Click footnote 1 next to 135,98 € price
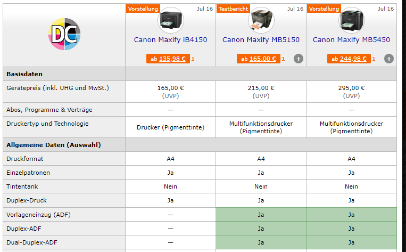Screen dimensions: 406x252 [x=193, y=59]
